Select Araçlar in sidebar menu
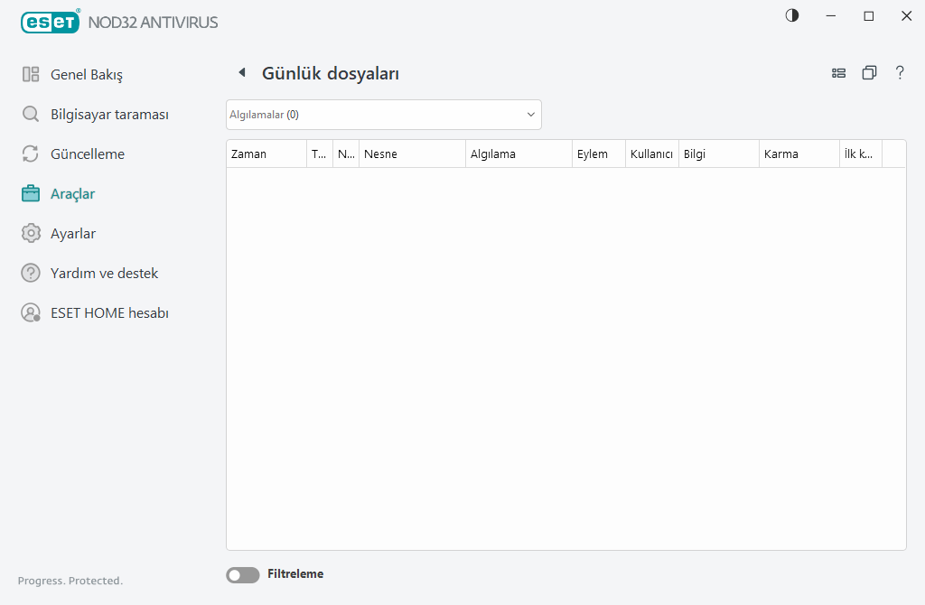The image size is (925, 605). tap(72, 194)
